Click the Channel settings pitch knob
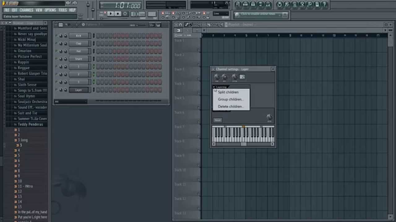Viewport: 396px width, 222px height. [x=235, y=77]
